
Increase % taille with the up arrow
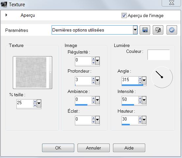(35, 102)
